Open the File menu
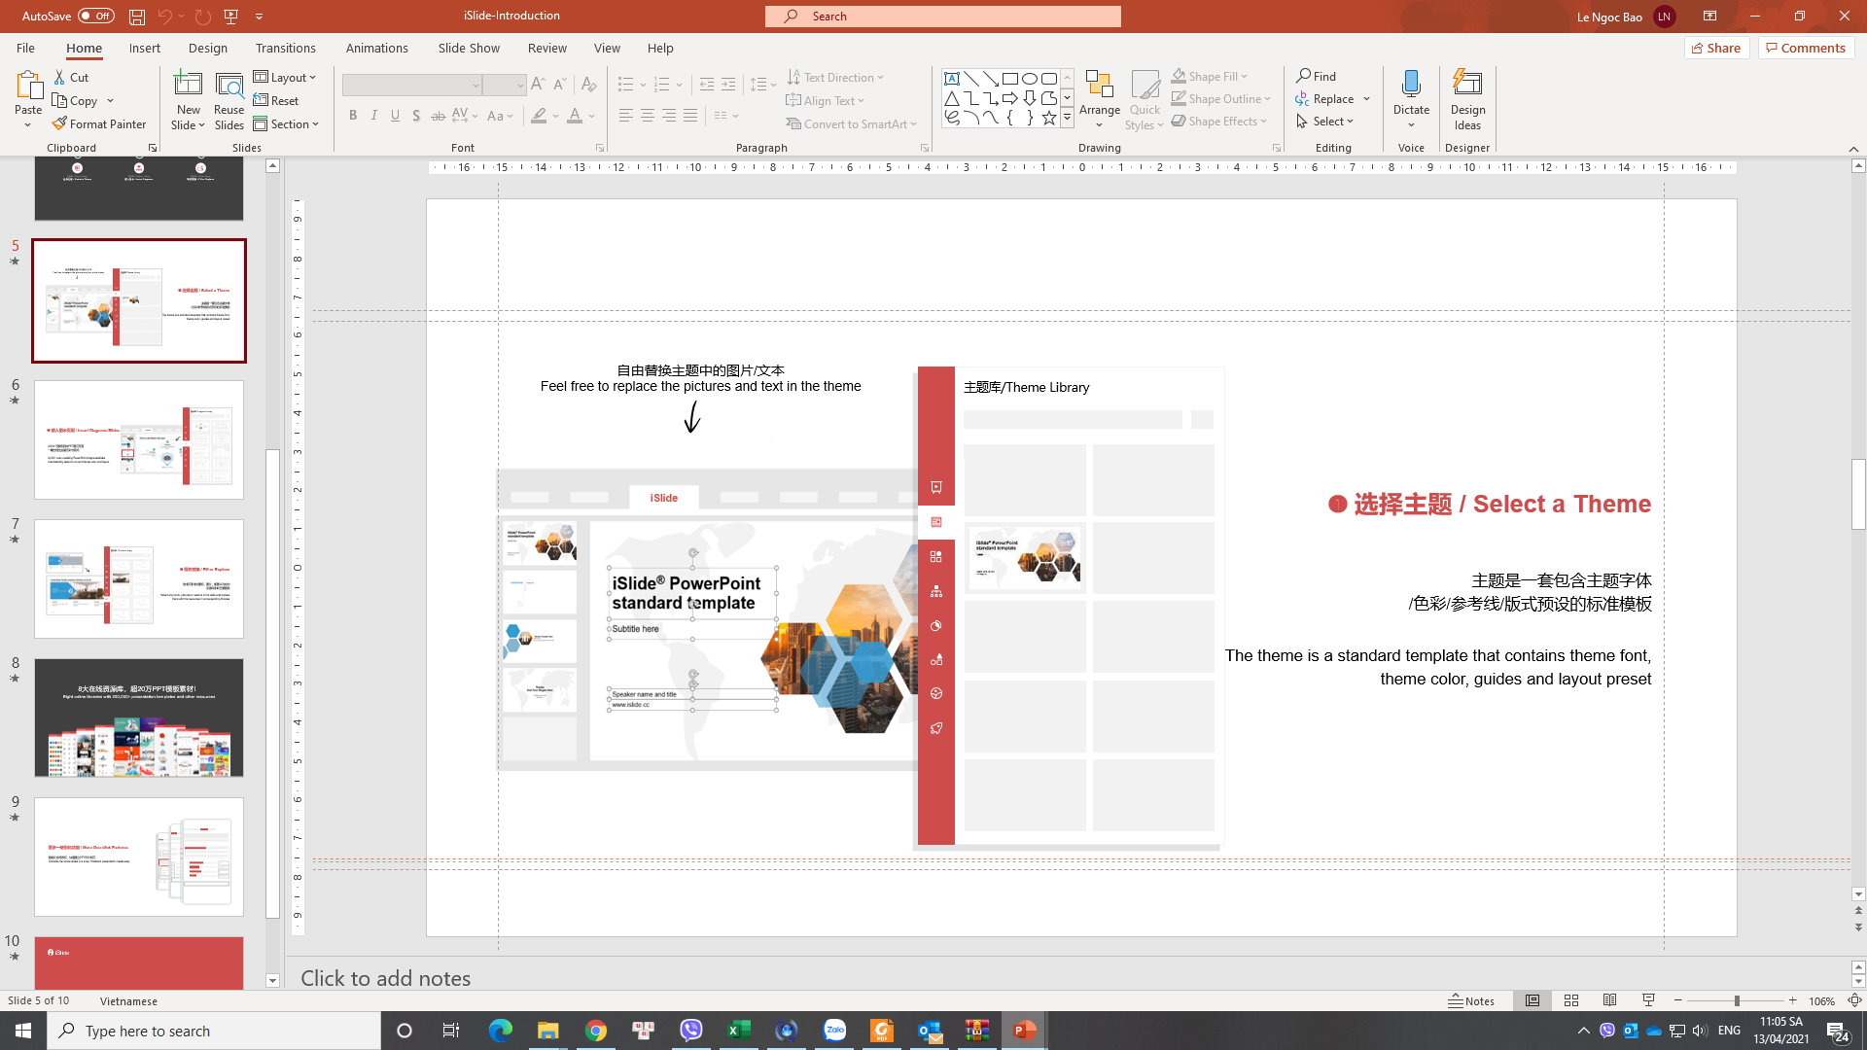Screen dimensions: 1867x1050 point(25,48)
